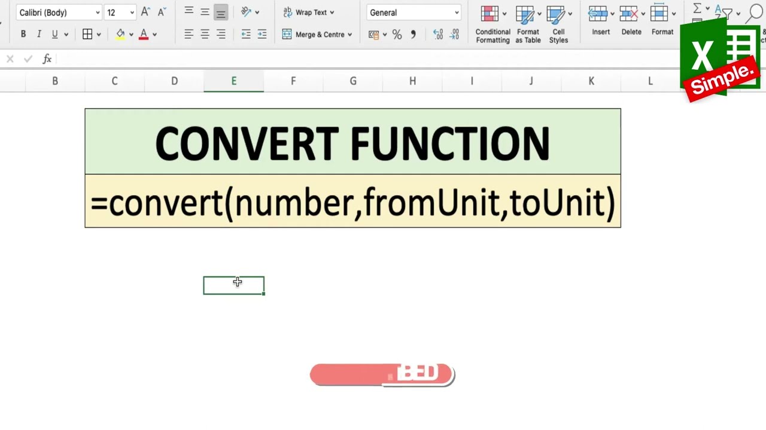Viewport: 766px width, 430px height.
Task: Align text to top
Action: coord(189,12)
